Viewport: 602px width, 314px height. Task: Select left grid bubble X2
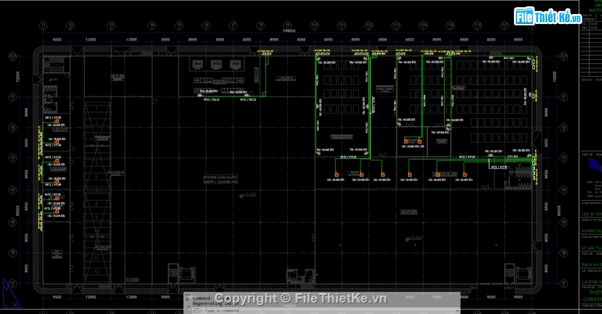click(13, 127)
